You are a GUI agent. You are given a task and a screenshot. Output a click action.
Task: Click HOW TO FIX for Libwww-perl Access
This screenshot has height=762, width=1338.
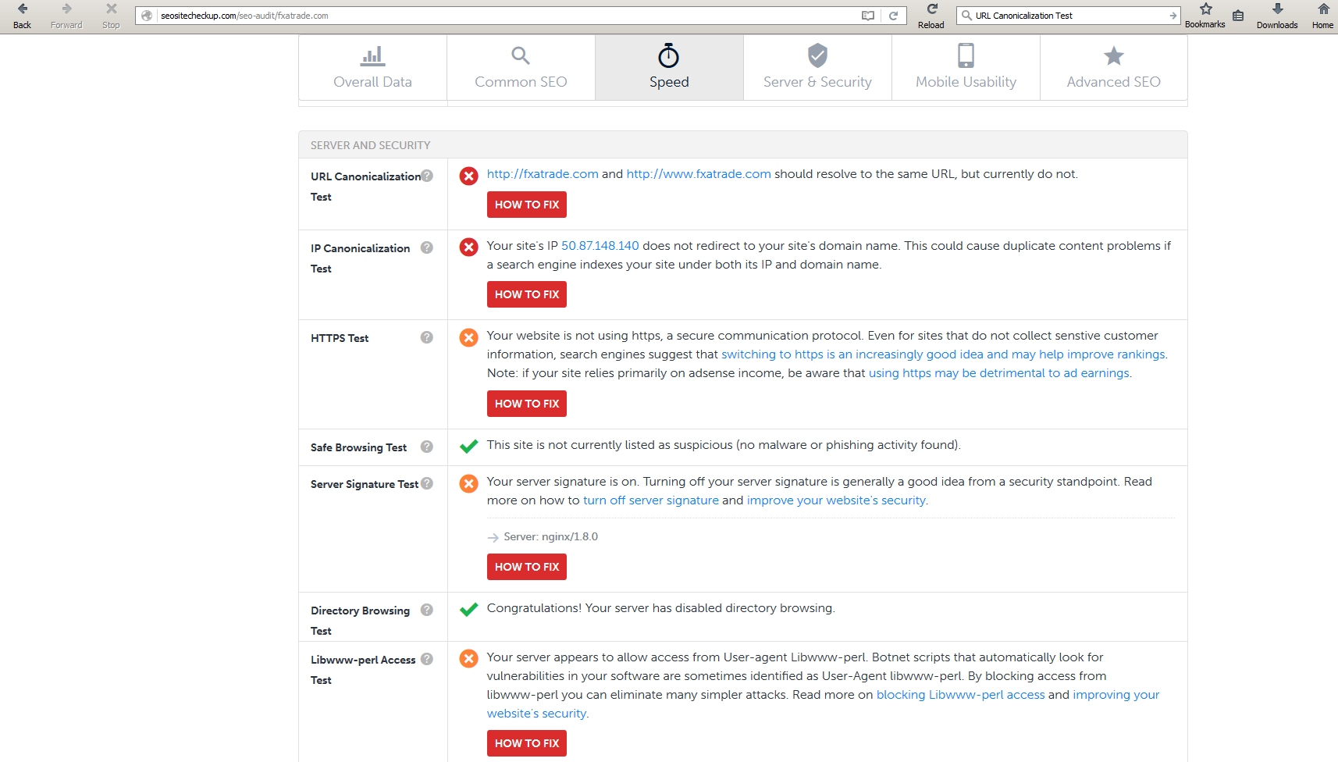[x=527, y=743]
